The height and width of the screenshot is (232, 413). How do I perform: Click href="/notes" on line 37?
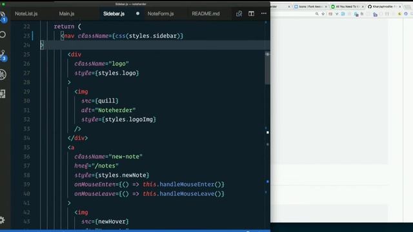pyautogui.click(x=96, y=166)
